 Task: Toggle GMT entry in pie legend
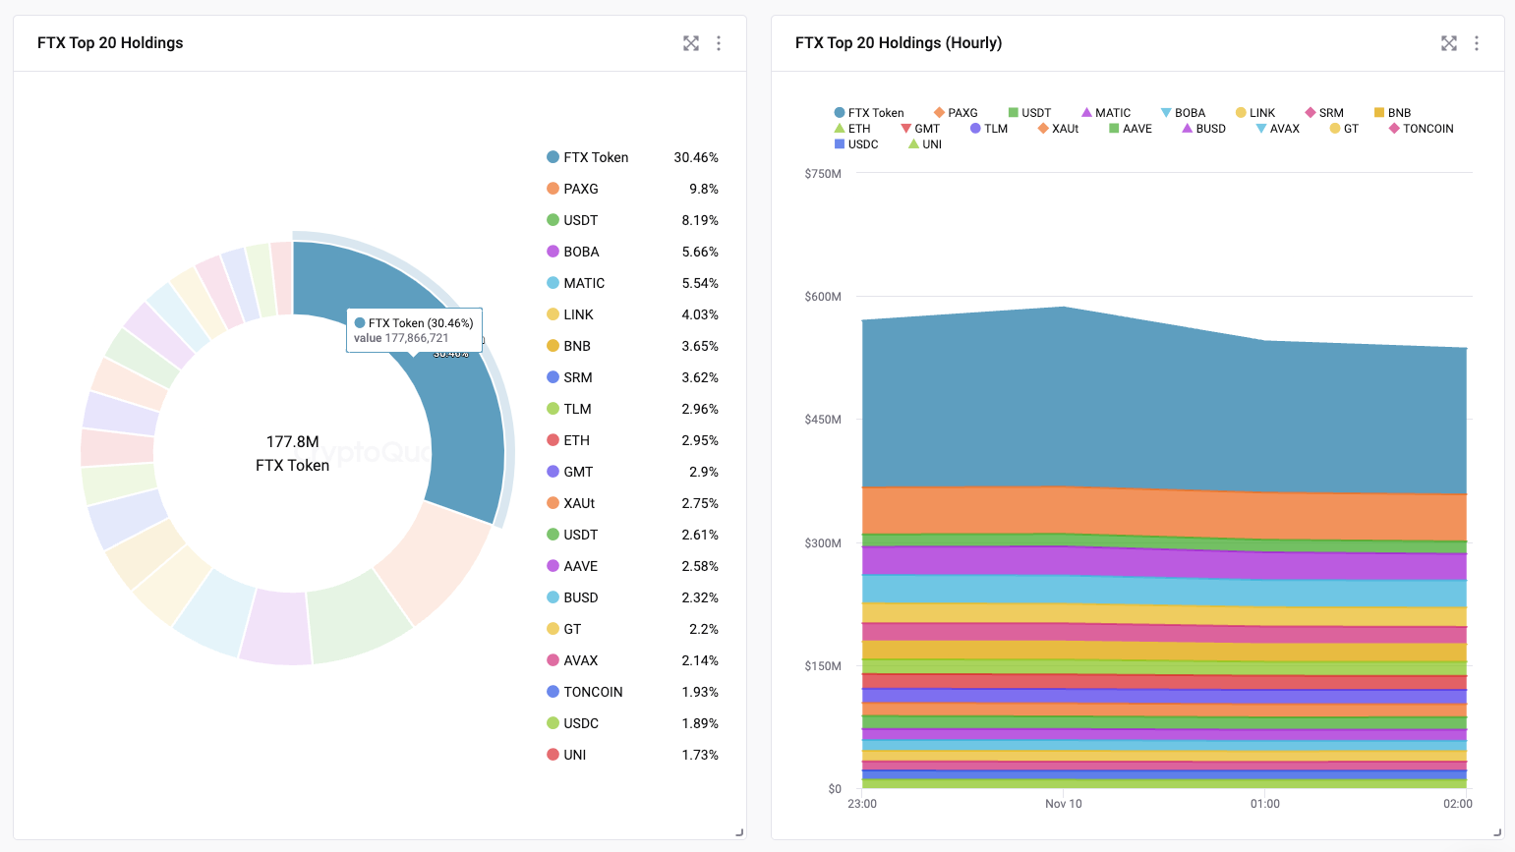[x=570, y=472]
